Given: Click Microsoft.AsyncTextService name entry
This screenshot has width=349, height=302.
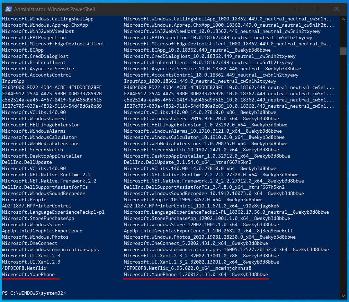Looking at the screenshot, I should 38,69.
